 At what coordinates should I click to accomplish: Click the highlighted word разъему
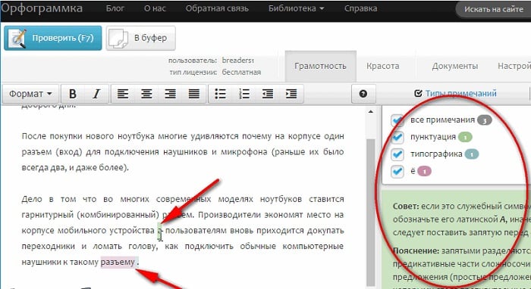pos(118,262)
